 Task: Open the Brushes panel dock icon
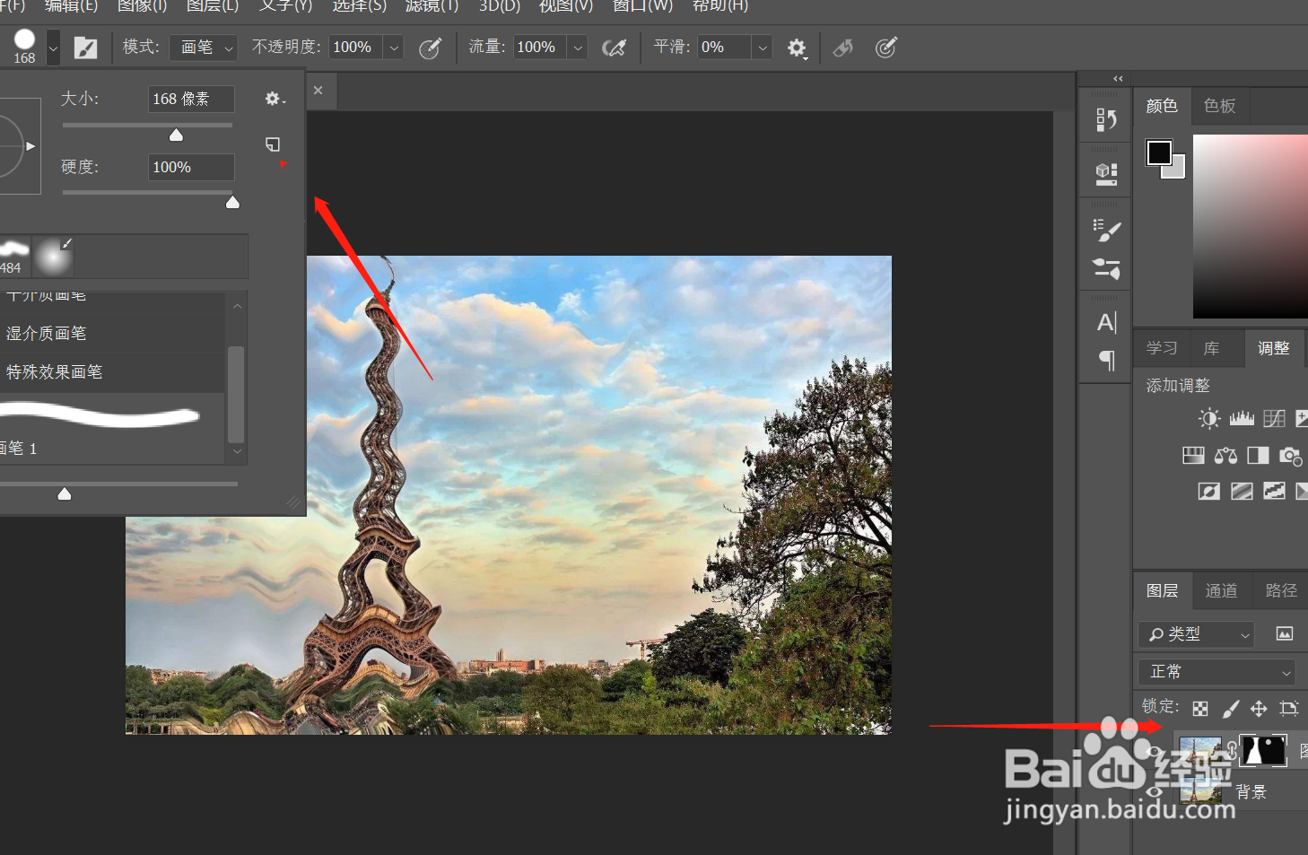[x=1106, y=268]
